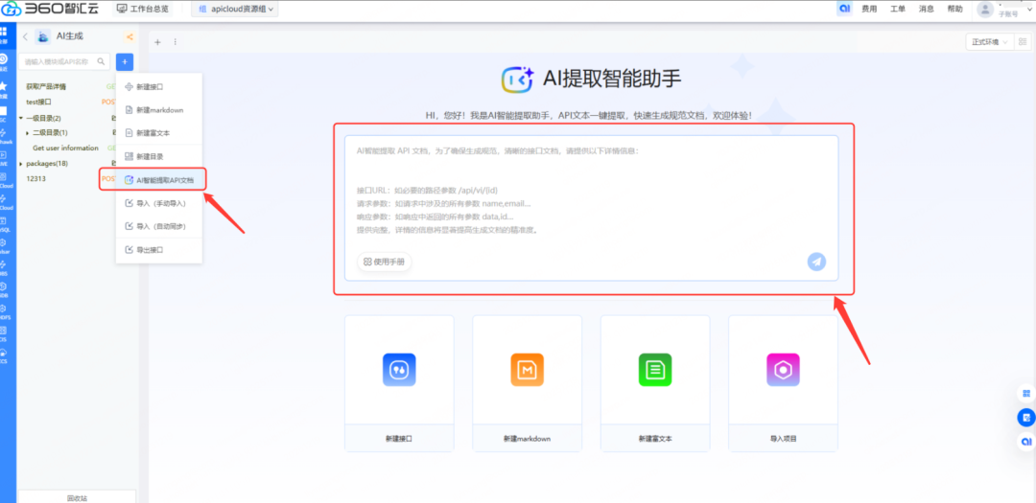Click the user avatar icon
Viewport: 1036px width, 503px height.
(986, 10)
